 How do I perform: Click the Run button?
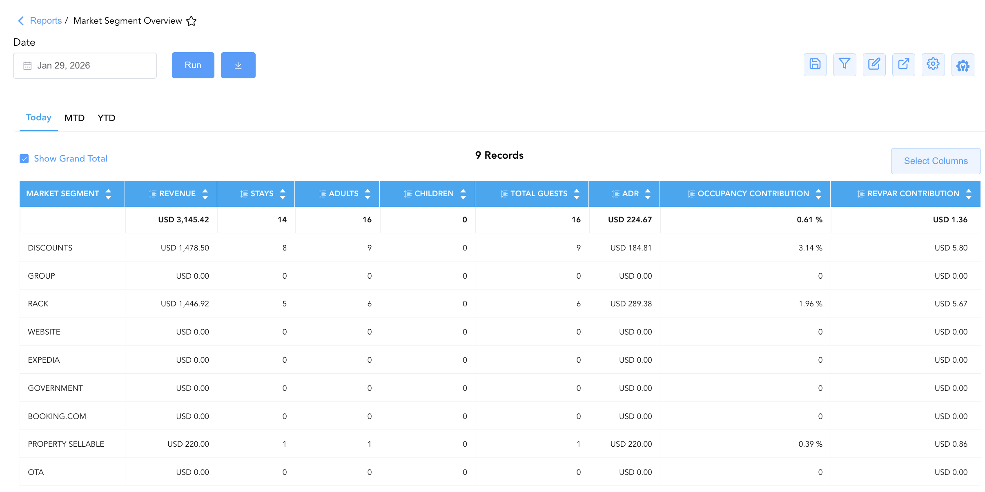click(x=193, y=65)
